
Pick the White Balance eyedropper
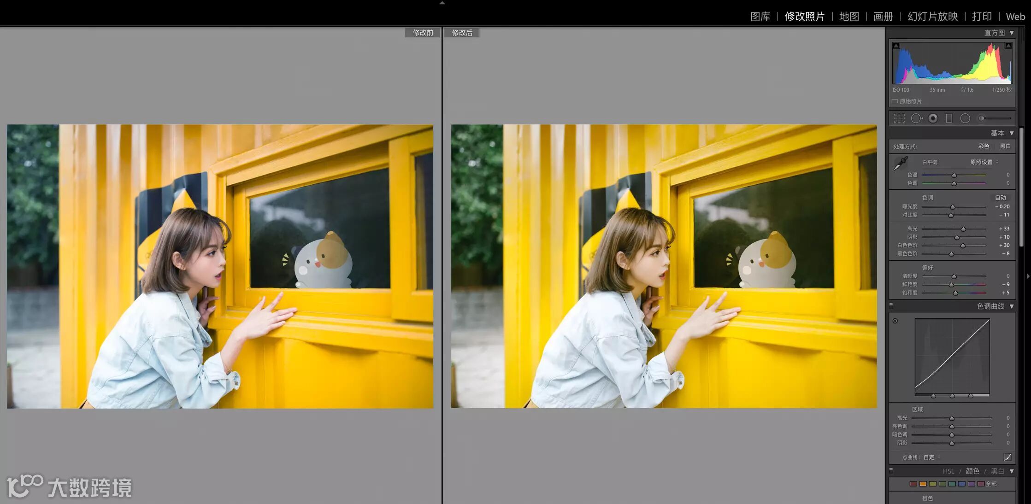[x=901, y=163]
